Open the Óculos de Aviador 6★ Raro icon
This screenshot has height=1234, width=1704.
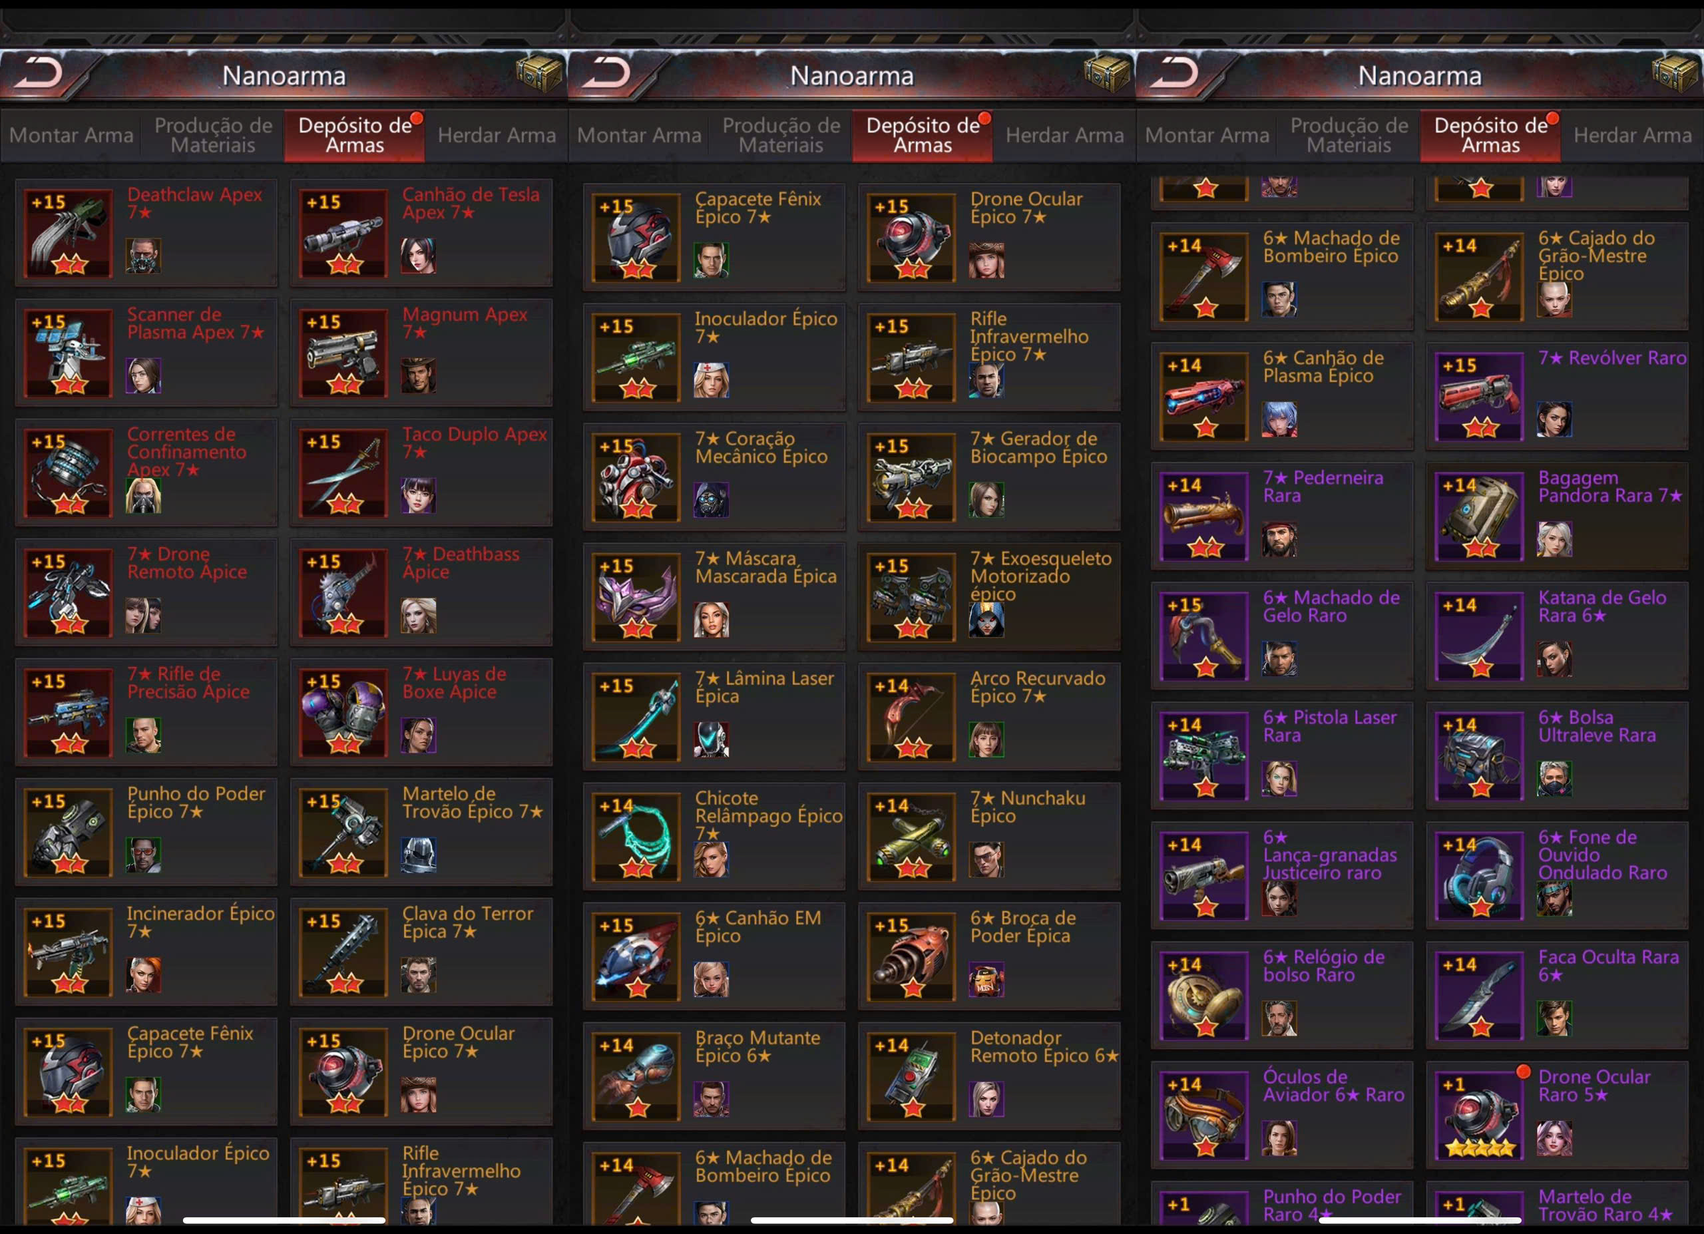(1204, 1116)
